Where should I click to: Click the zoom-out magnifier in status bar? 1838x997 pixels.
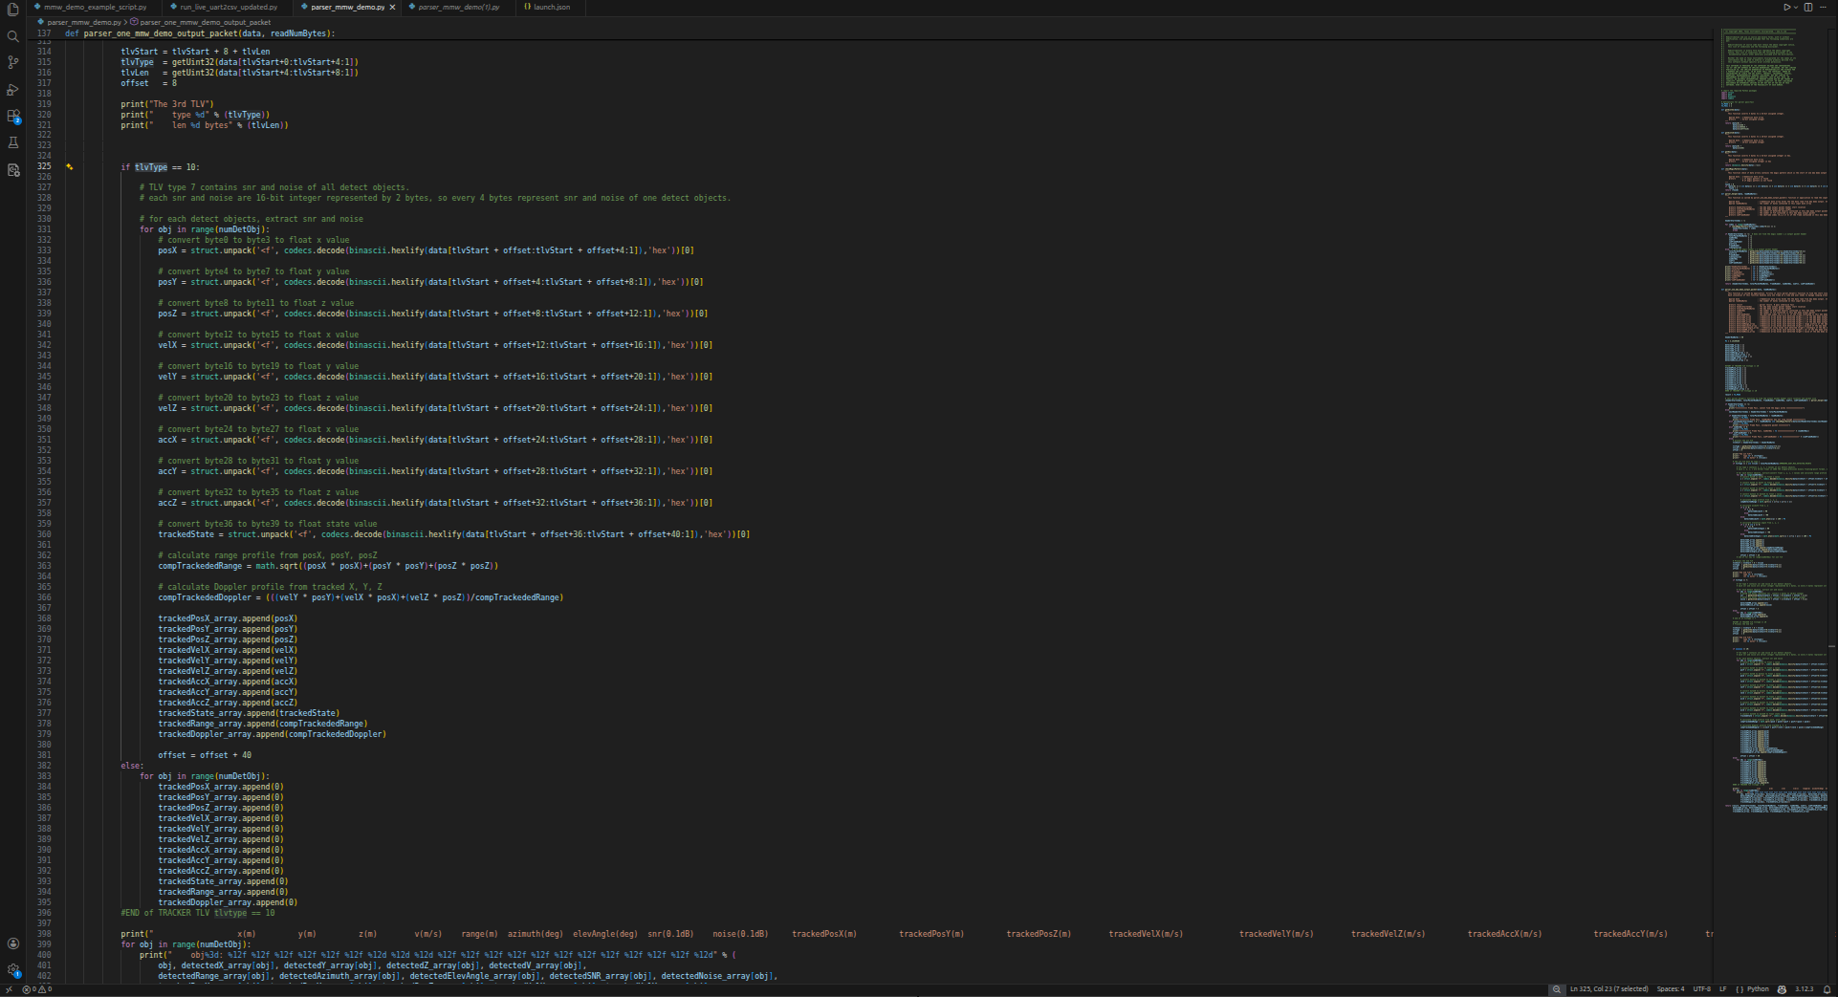click(x=1557, y=989)
